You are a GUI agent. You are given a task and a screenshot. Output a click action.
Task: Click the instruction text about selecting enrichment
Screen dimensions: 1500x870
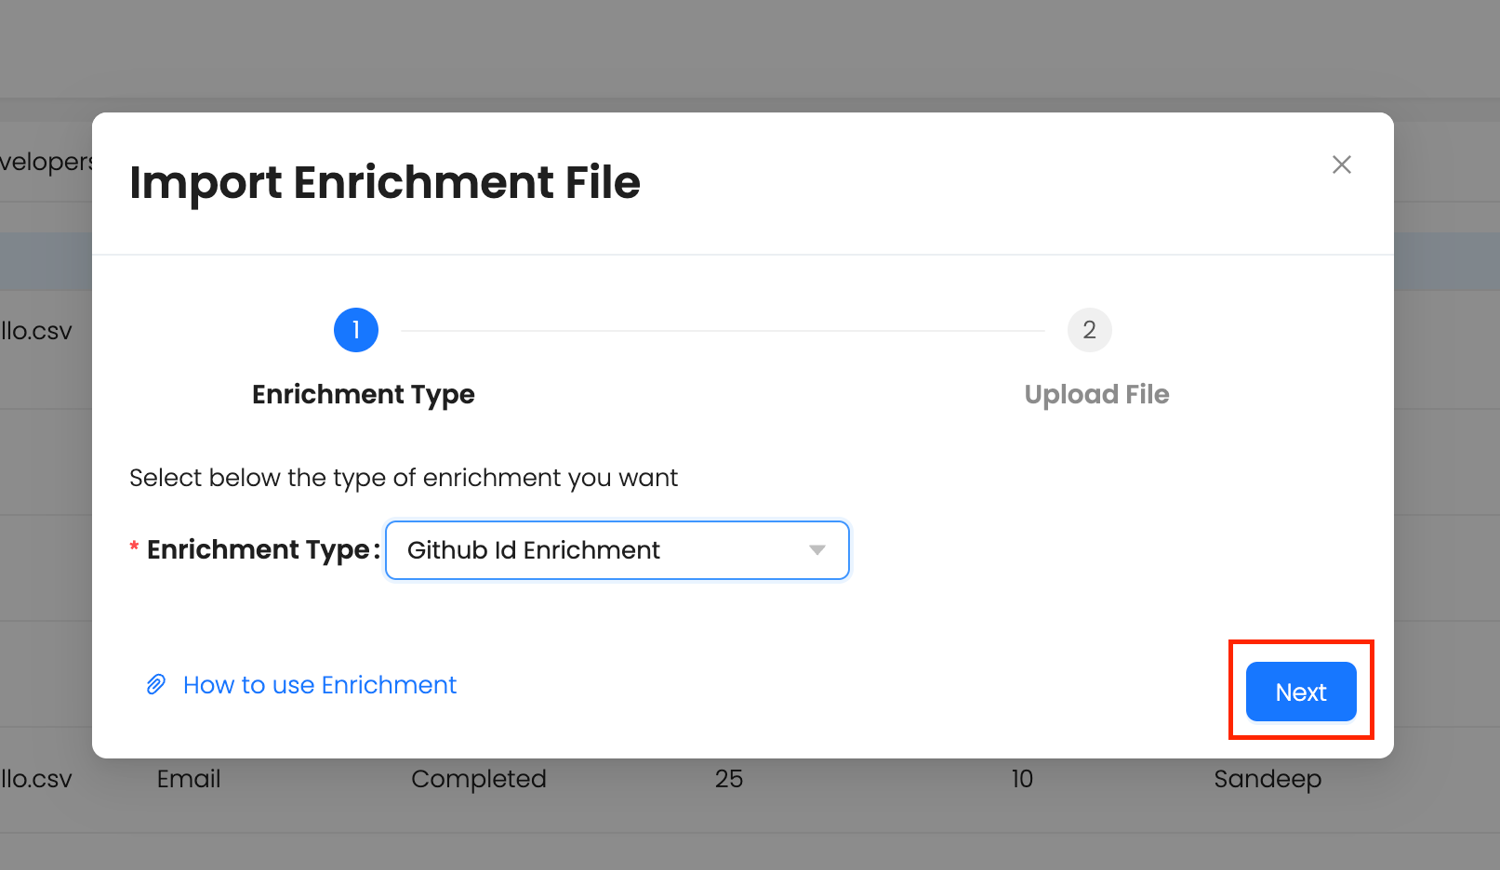[x=404, y=478]
